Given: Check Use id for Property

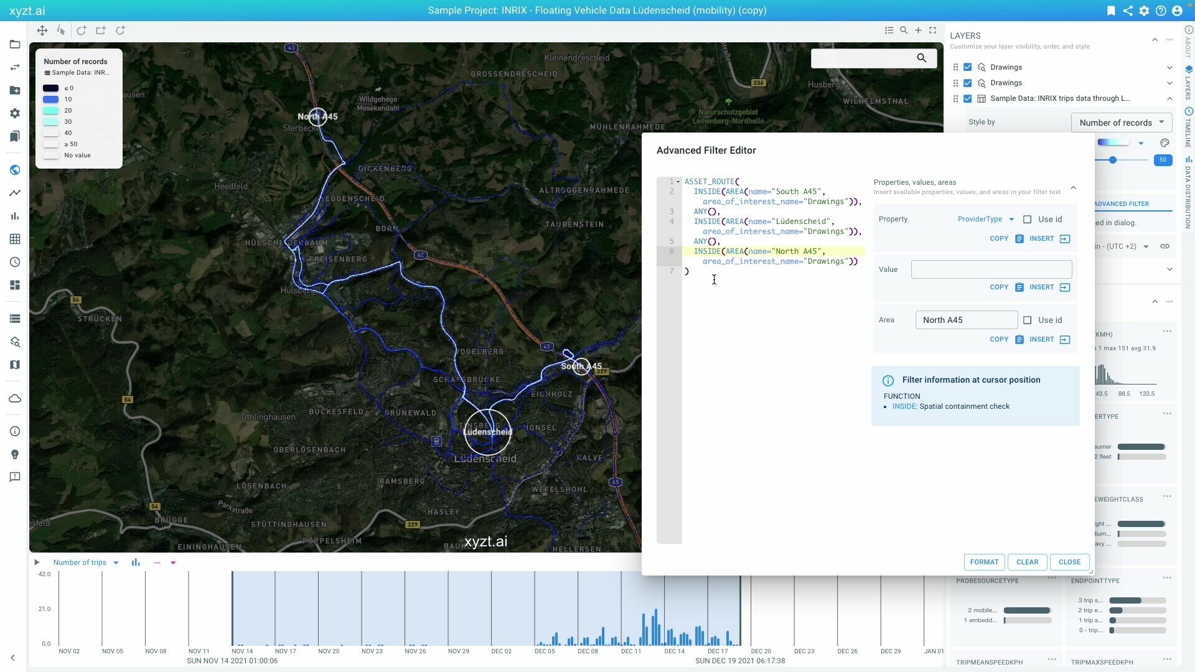Looking at the screenshot, I should click(1028, 219).
